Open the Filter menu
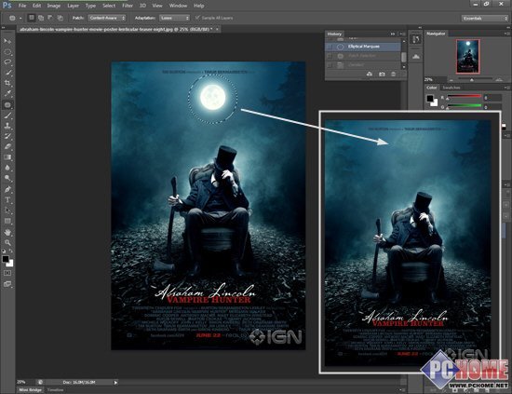Screen dimensions: 512x394 pos(128,6)
